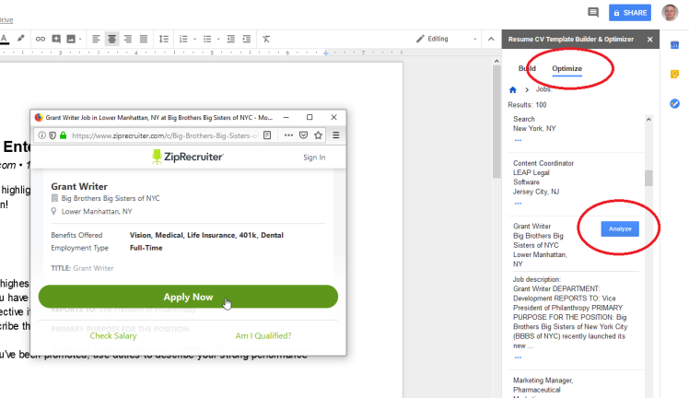Open the site information icon in Firefox
This screenshot has width=689, height=398.
click(41, 135)
